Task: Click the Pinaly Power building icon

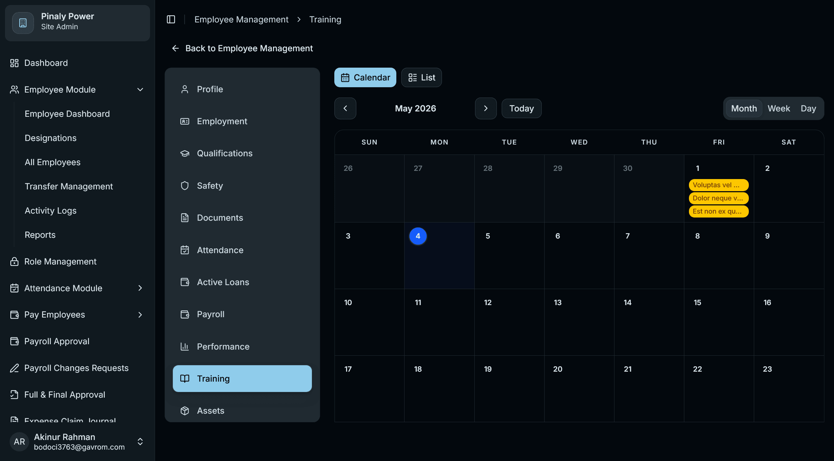Action: point(23,23)
